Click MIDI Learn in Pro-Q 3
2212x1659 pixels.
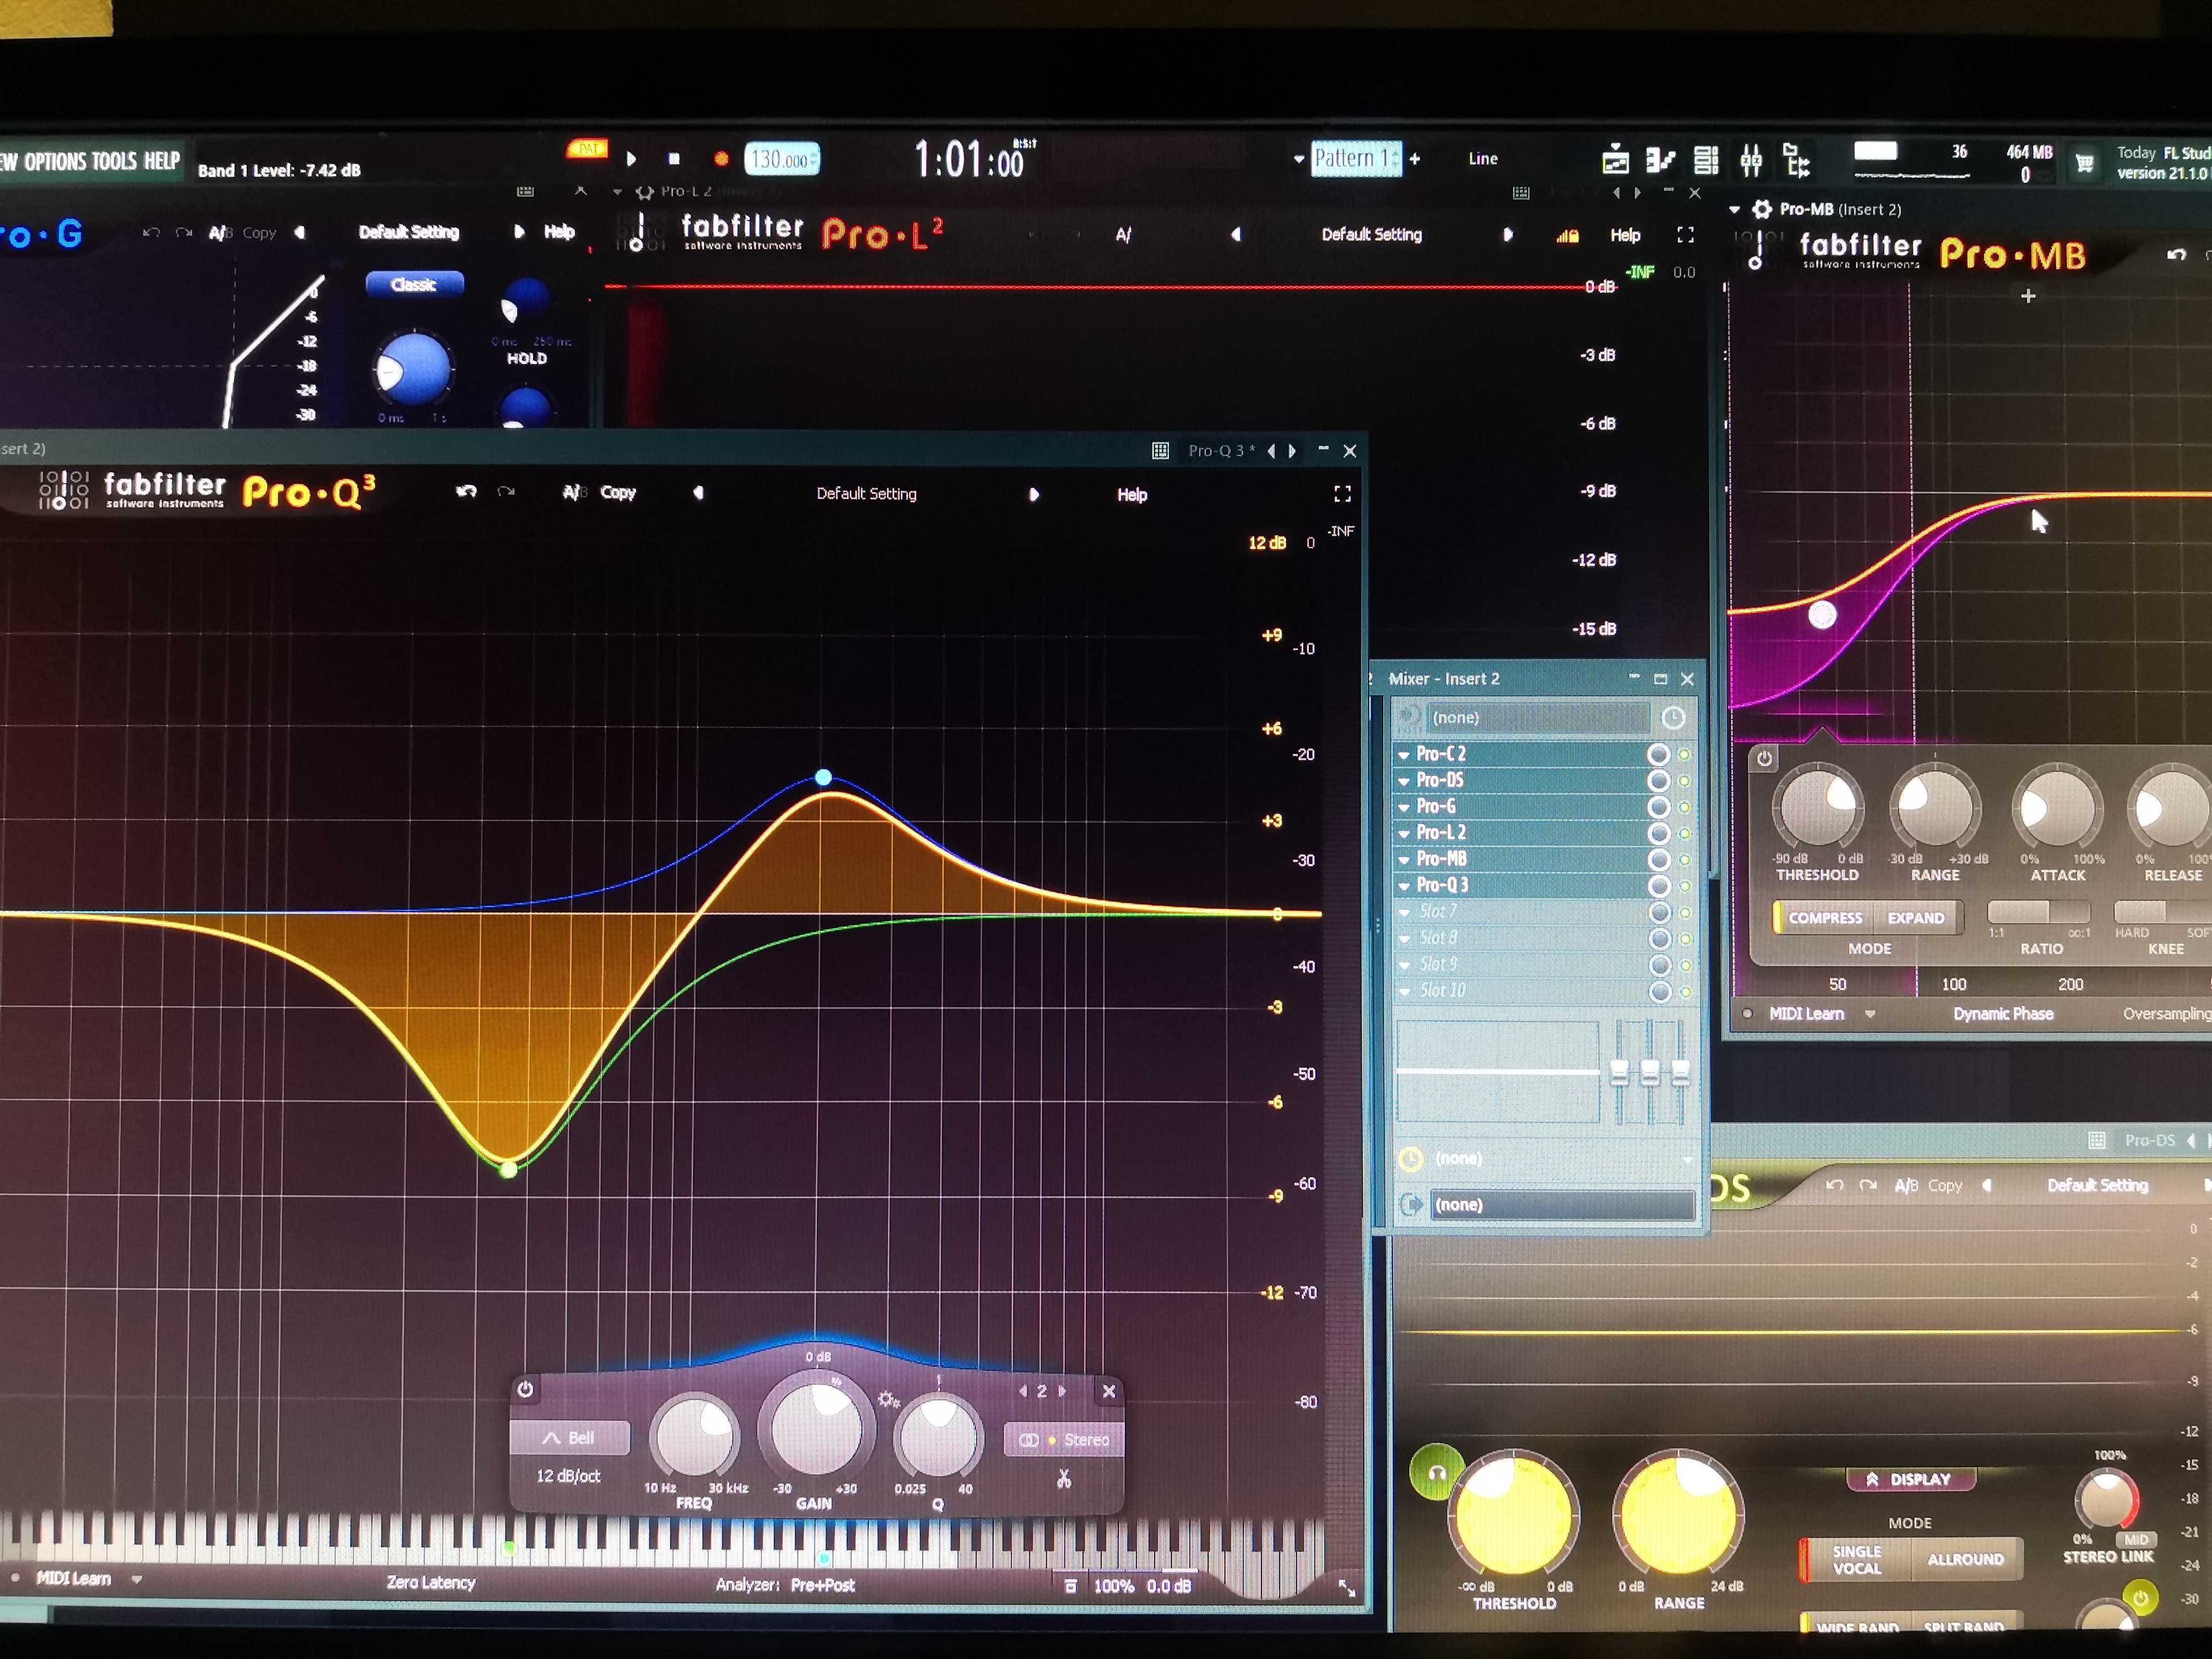73,1578
